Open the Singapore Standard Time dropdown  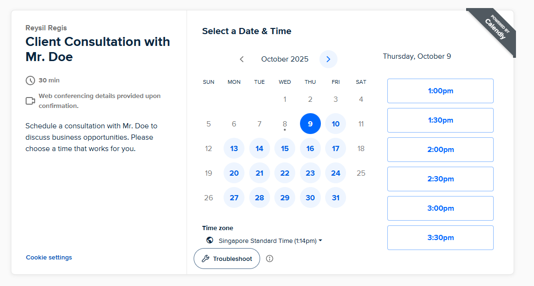pyautogui.click(x=270, y=241)
